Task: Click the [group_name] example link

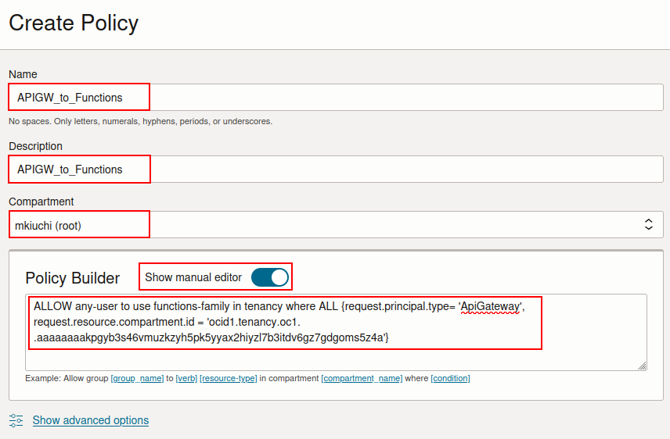Action: click(137, 378)
